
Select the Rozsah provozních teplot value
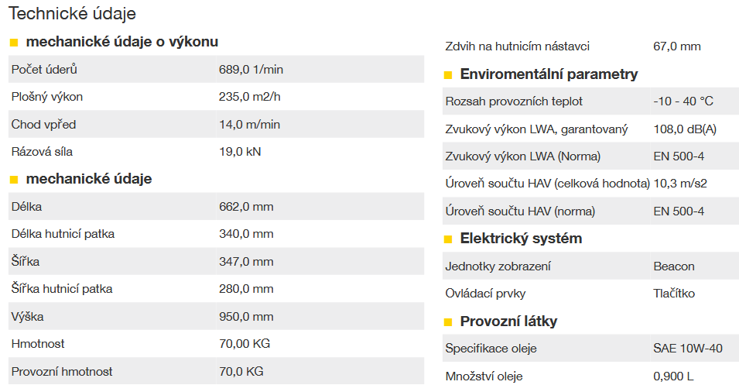tap(683, 101)
